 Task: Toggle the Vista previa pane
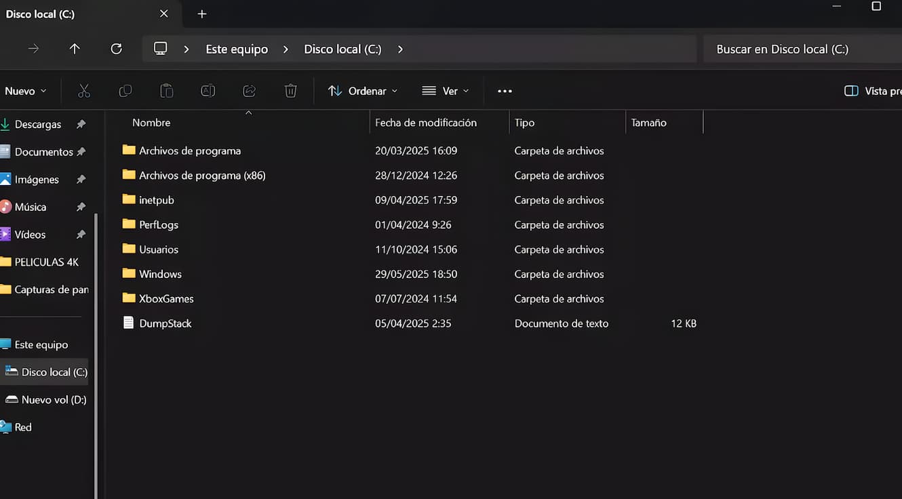tap(872, 91)
